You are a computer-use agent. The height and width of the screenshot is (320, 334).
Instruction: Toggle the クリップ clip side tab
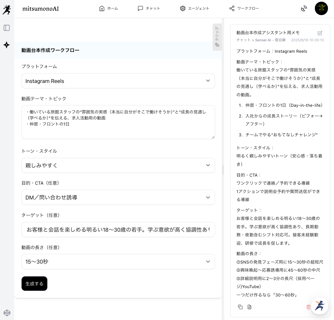click(217, 37)
